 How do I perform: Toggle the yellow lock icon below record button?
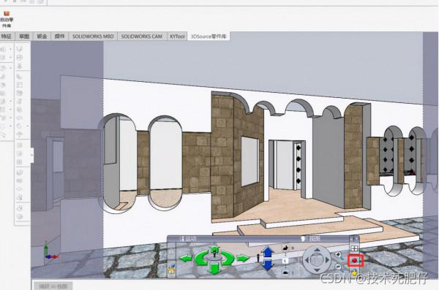[354, 272]
